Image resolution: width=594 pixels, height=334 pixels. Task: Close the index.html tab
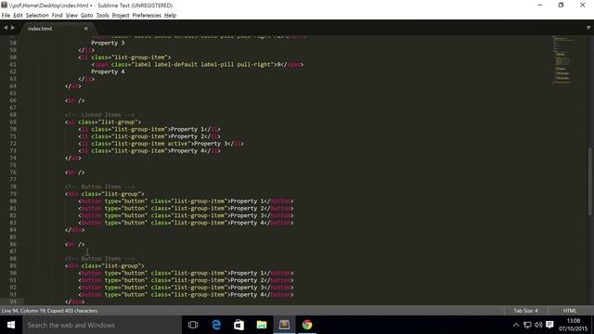86,29
